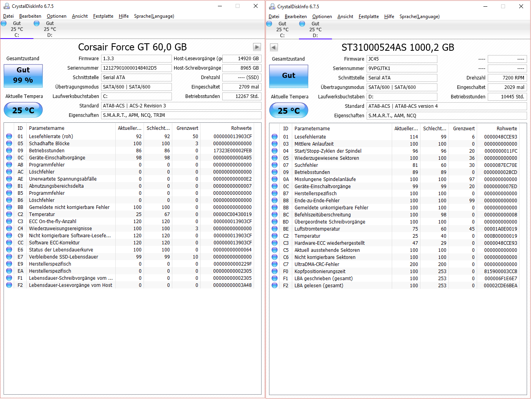Select drive D: tab in left window
The height and width of the screenshot is (399, 531).
[x=50, y=29]
